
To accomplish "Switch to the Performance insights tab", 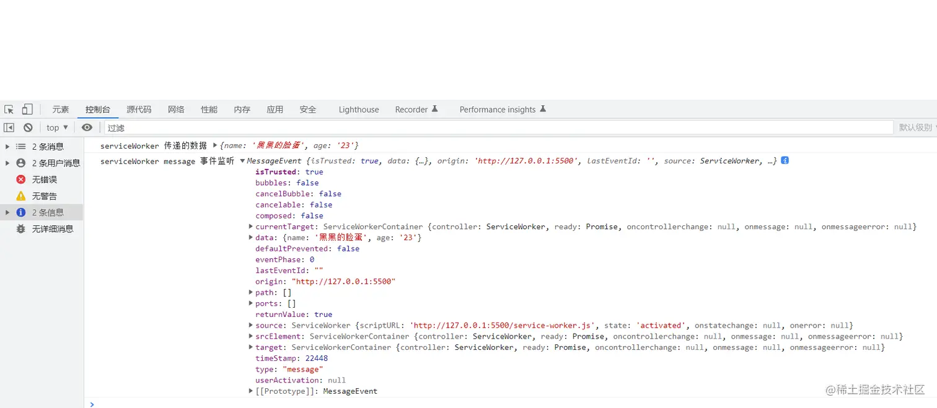I will [x=503, y=110].
